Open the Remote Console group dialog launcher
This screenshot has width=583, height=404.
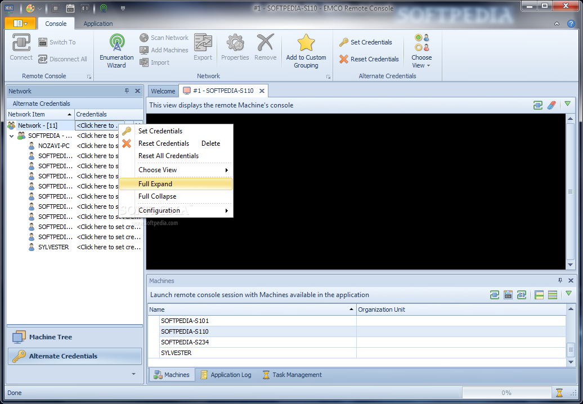click(x=89, y=77)
